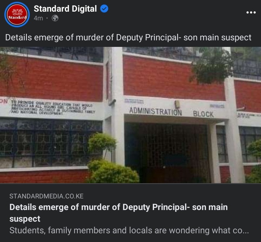The height and width of the screenshot is (242, 261).
Task: Click the word suspect in headline
Action: click(x=25, y=219)
